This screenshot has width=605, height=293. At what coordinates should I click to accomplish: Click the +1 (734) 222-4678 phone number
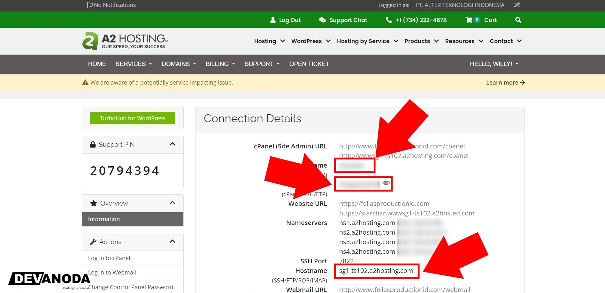(421, 20)
